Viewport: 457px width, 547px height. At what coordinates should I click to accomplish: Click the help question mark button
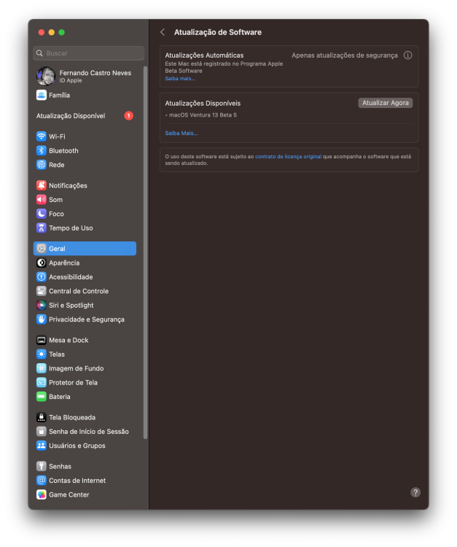[x=415, y=492]
